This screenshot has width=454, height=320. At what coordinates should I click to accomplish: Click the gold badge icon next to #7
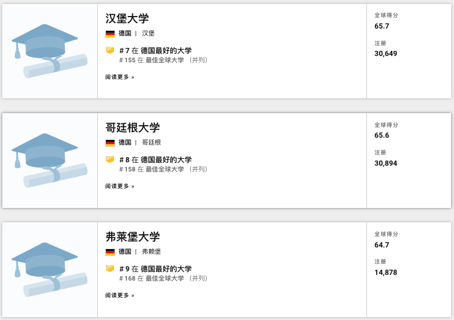[110, 50]
